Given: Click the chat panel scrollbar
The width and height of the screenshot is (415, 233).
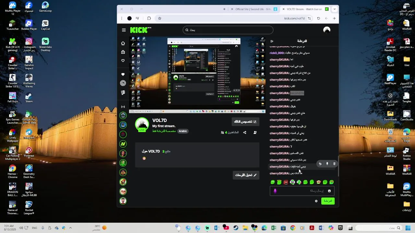Looking at the screenshot, I should point(338,166).
